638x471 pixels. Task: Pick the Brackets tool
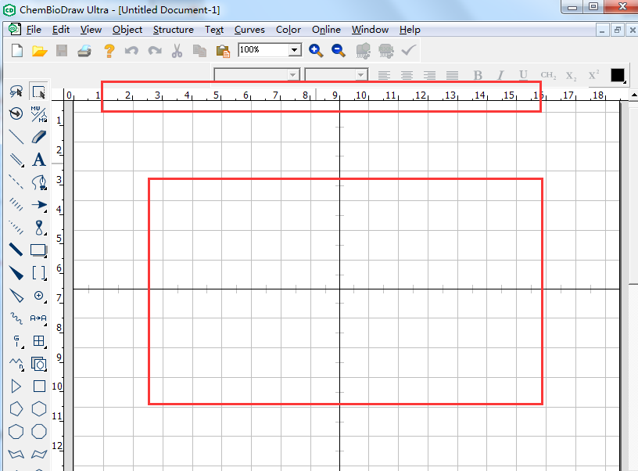(39, 273)
